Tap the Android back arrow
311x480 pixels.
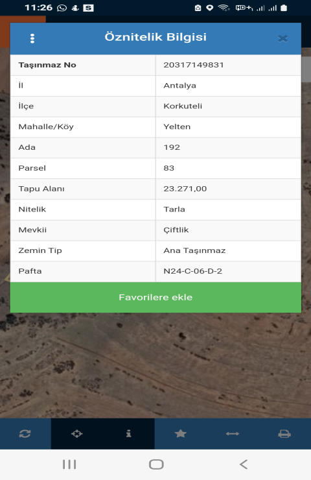[244, 464]
